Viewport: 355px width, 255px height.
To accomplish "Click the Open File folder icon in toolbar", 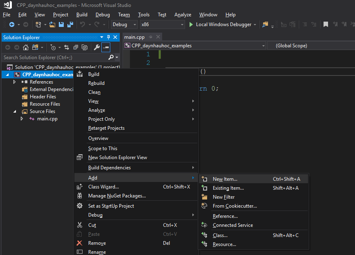I will tap(52, 24).
